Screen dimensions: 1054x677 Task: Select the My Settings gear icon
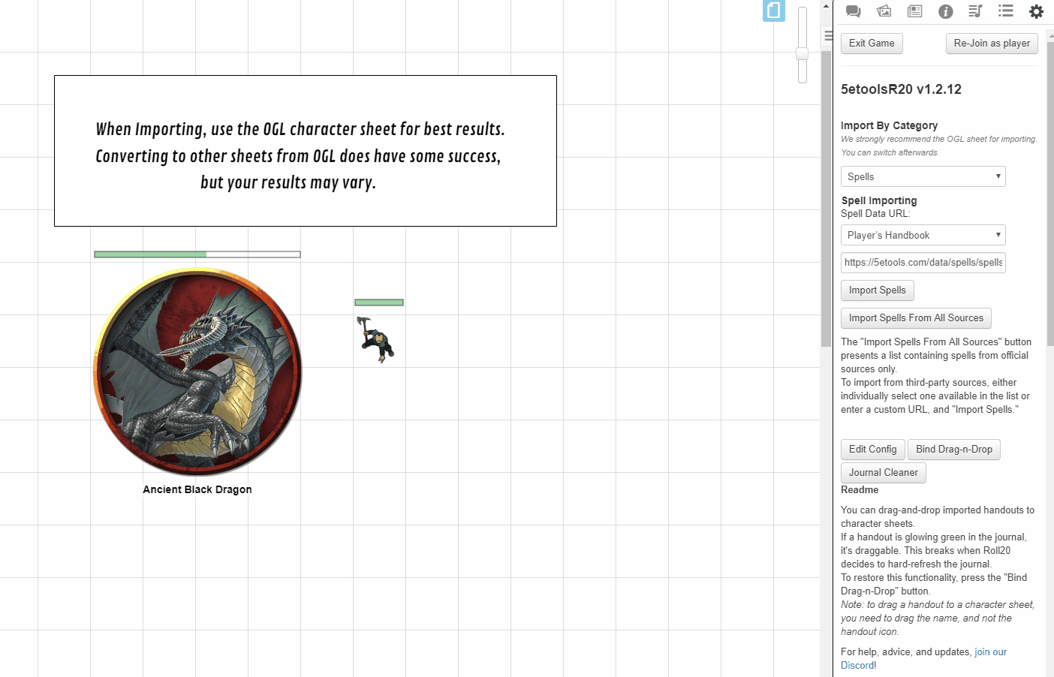(x=1036, y=11)
